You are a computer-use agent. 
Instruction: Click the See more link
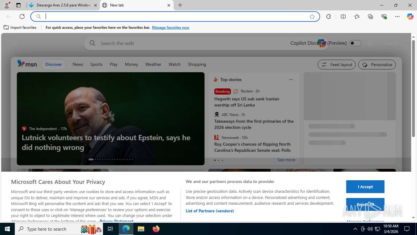(x=286, y=160)
